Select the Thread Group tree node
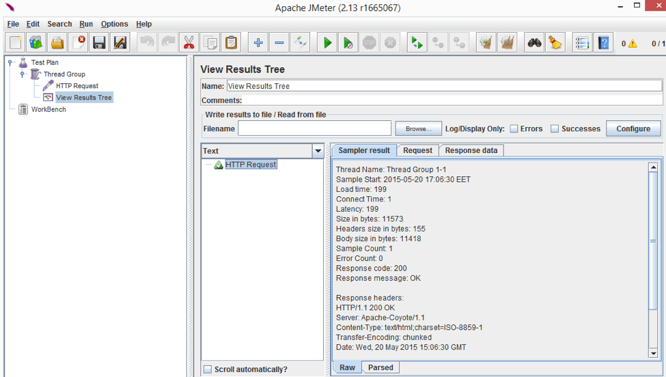The image size is (666, 377). 64,74
